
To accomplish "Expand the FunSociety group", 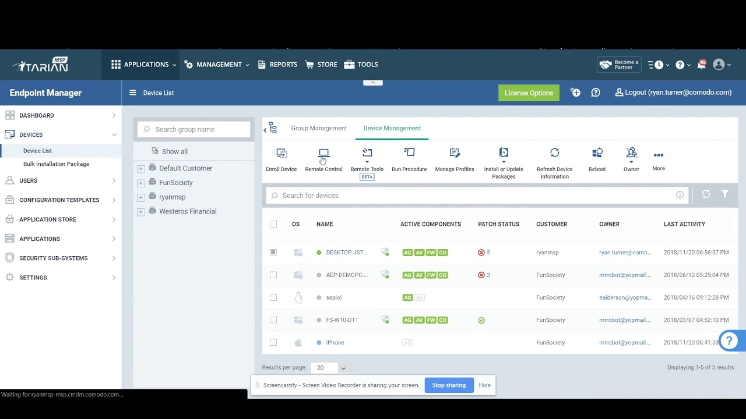I will tap(140, 183).
